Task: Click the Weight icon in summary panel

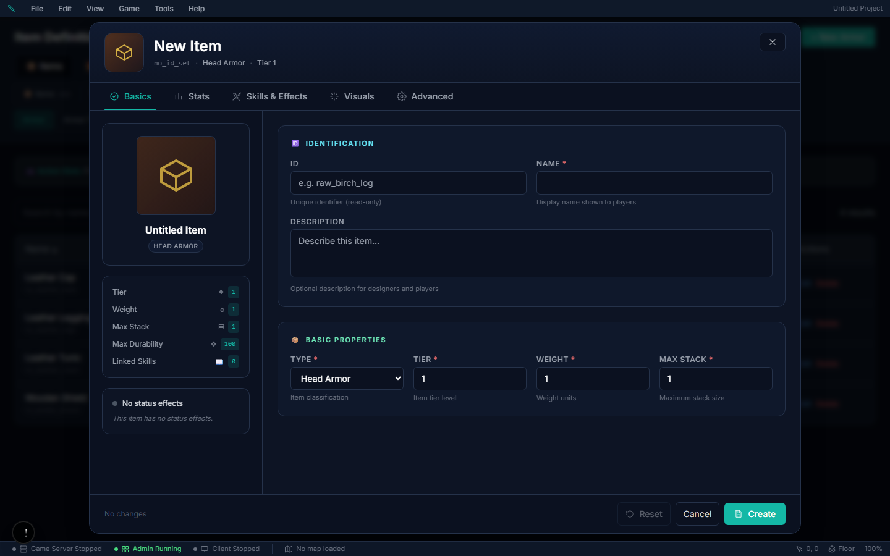Action: pyautogui.click(x=222, y=310)
